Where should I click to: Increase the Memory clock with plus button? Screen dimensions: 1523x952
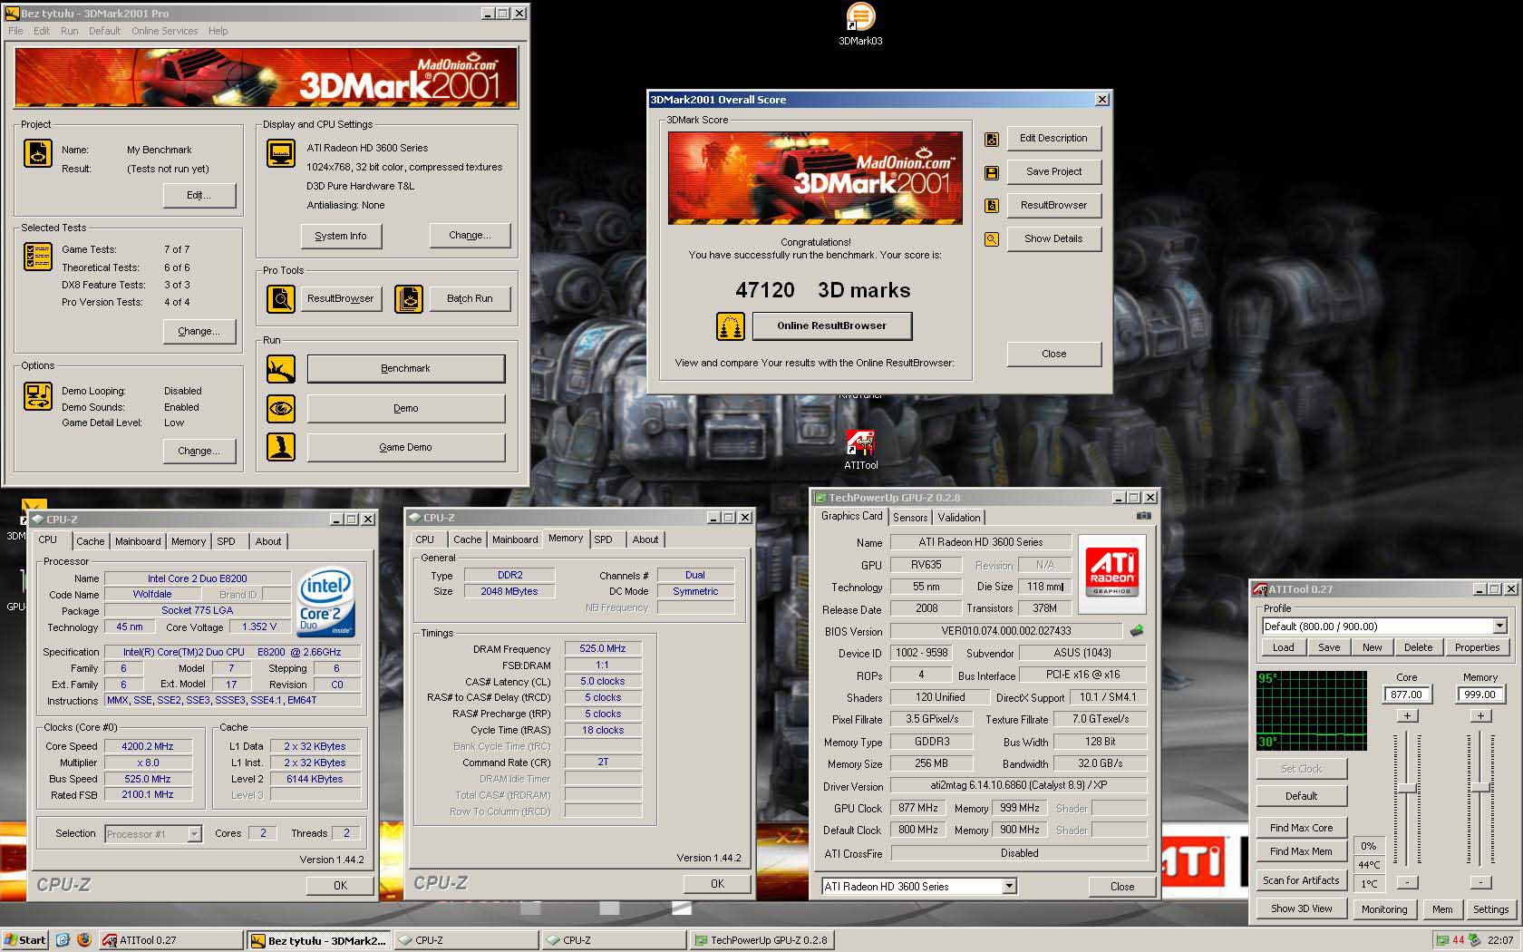1480,716
